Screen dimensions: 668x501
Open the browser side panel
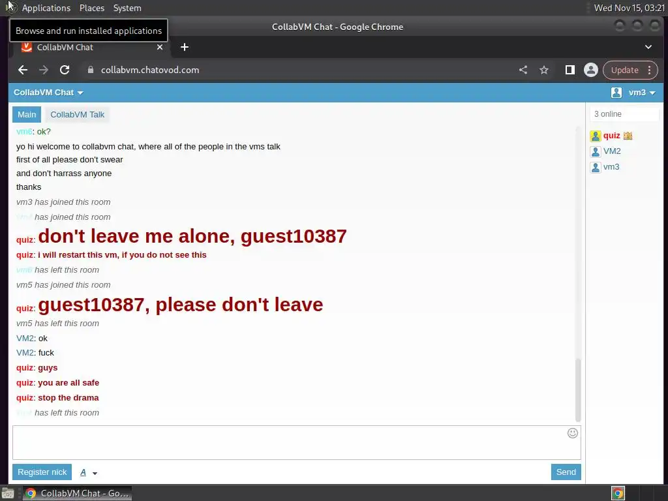pyautogui.click(x=569, y=70)
